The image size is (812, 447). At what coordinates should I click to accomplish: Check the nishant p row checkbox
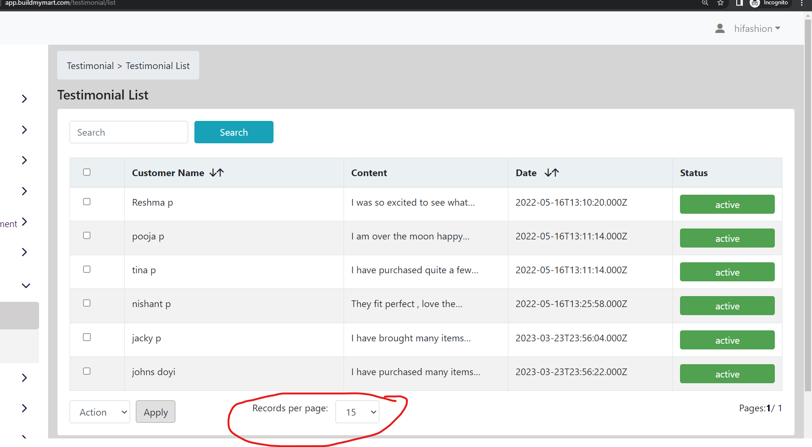point(87,303)
